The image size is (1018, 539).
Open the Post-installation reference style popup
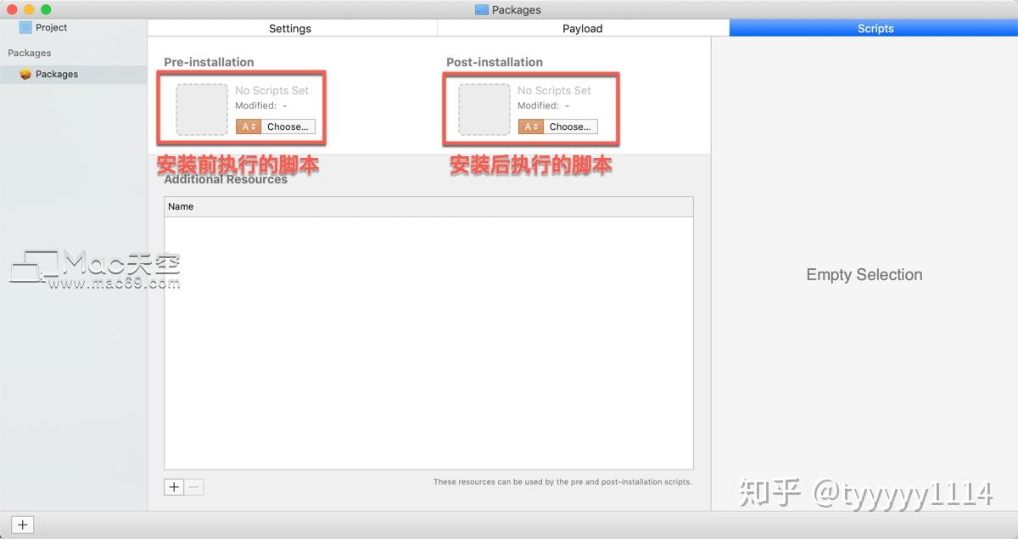click(x=529, y=126)
